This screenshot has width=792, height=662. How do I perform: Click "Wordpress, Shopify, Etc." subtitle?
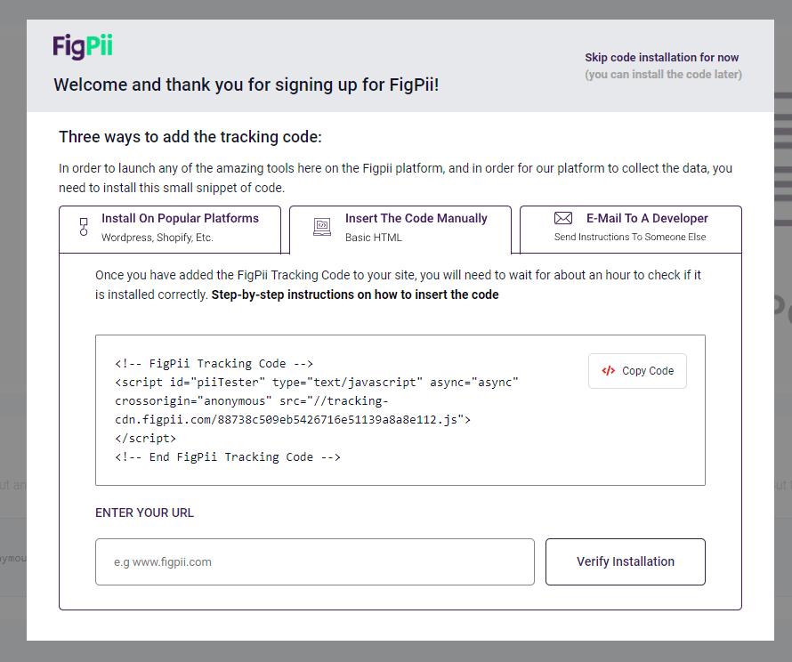(x=158, y=238)
